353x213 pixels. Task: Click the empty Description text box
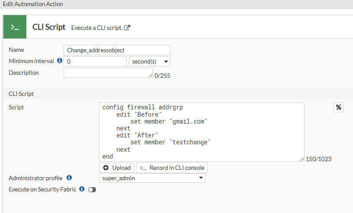coord(107,73)
